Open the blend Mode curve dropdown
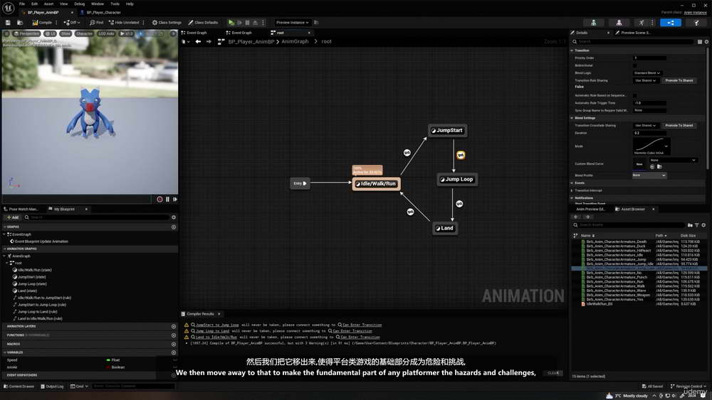 coord(651,146)
